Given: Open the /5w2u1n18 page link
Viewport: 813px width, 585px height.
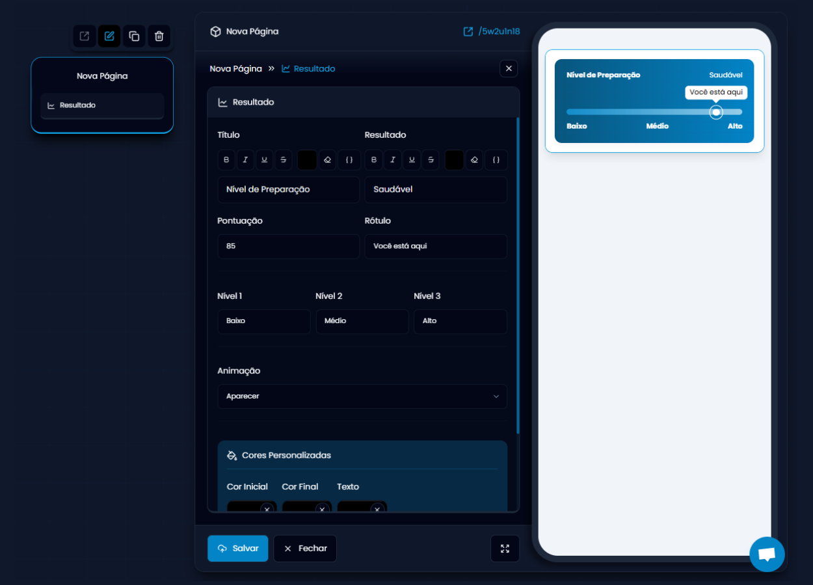Looking at the screenshot, I should (491, 31).
